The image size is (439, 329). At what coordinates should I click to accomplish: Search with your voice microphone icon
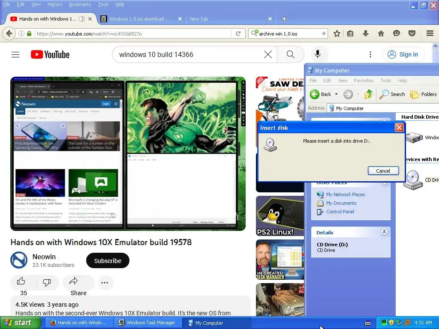(318, 54)
